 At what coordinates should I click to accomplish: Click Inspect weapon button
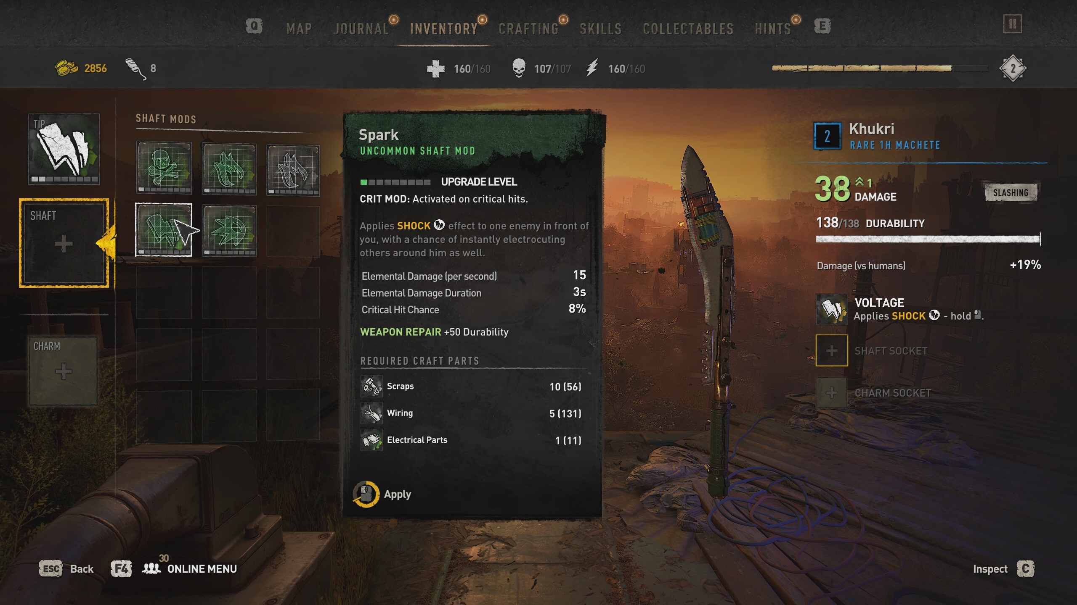coord(1003,569)
